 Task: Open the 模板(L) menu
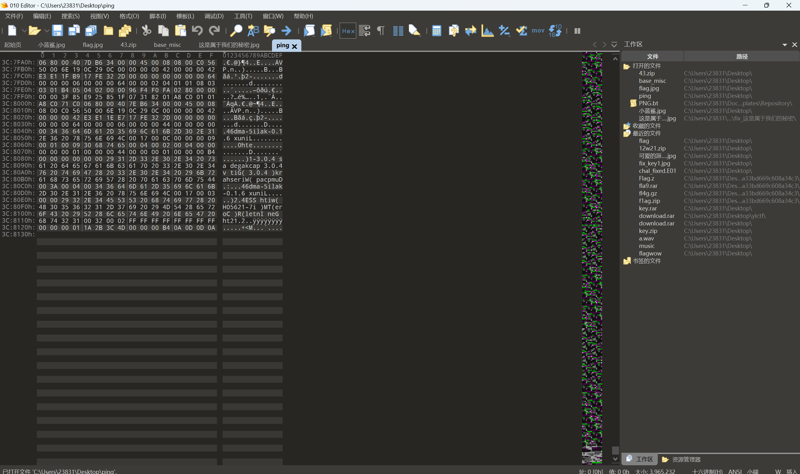coord(185,16)
